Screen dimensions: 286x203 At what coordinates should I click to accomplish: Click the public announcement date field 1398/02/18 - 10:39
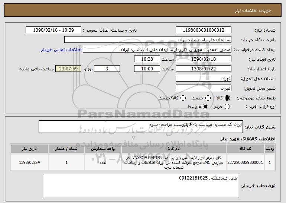click(53, 30)
